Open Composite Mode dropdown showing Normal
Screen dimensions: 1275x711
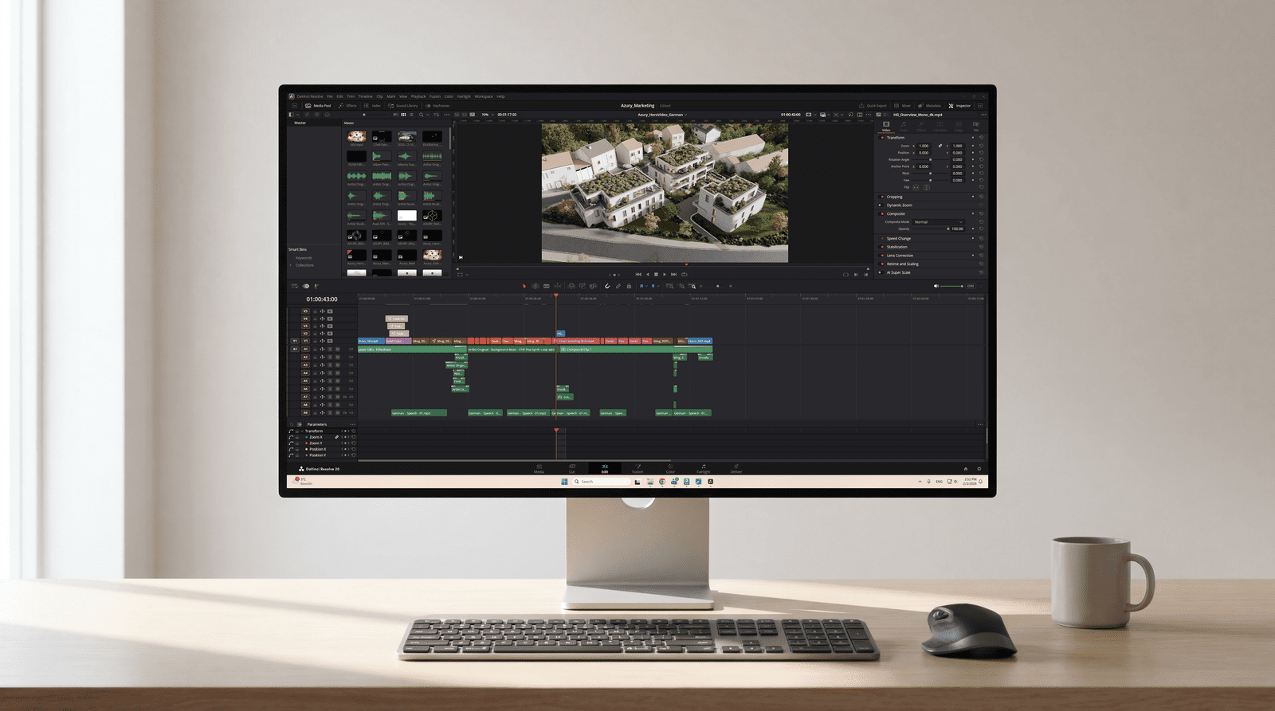(x=939, y=222)
